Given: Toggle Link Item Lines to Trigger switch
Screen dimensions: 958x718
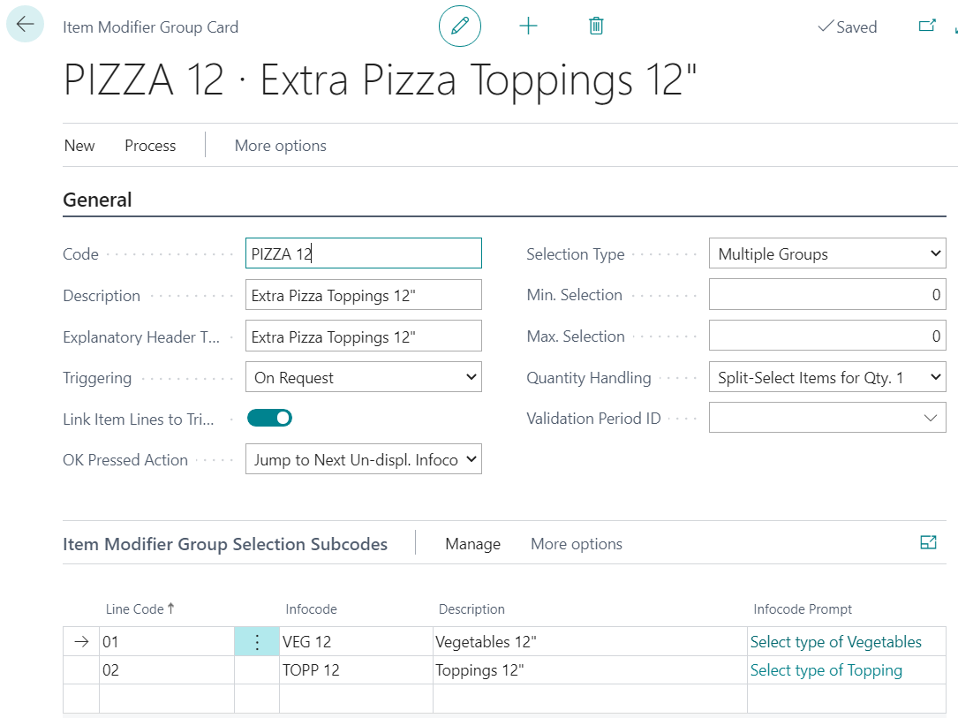Looking at the screenshot, I should tap(269, 419).
